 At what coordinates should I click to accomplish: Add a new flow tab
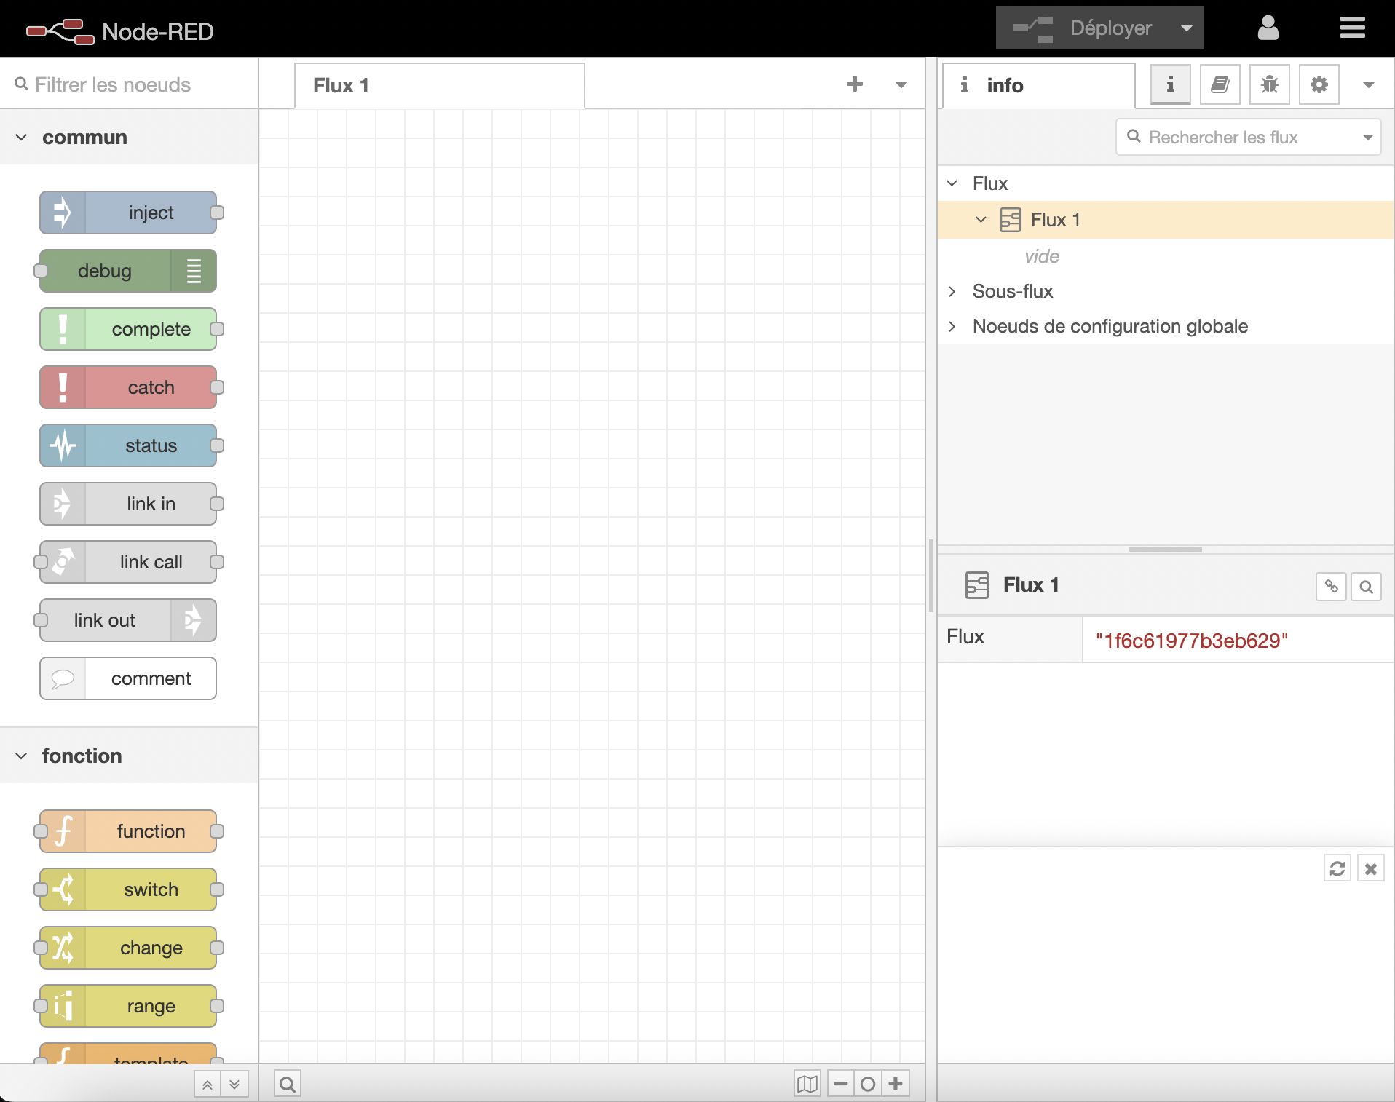[x=855, y=84]
